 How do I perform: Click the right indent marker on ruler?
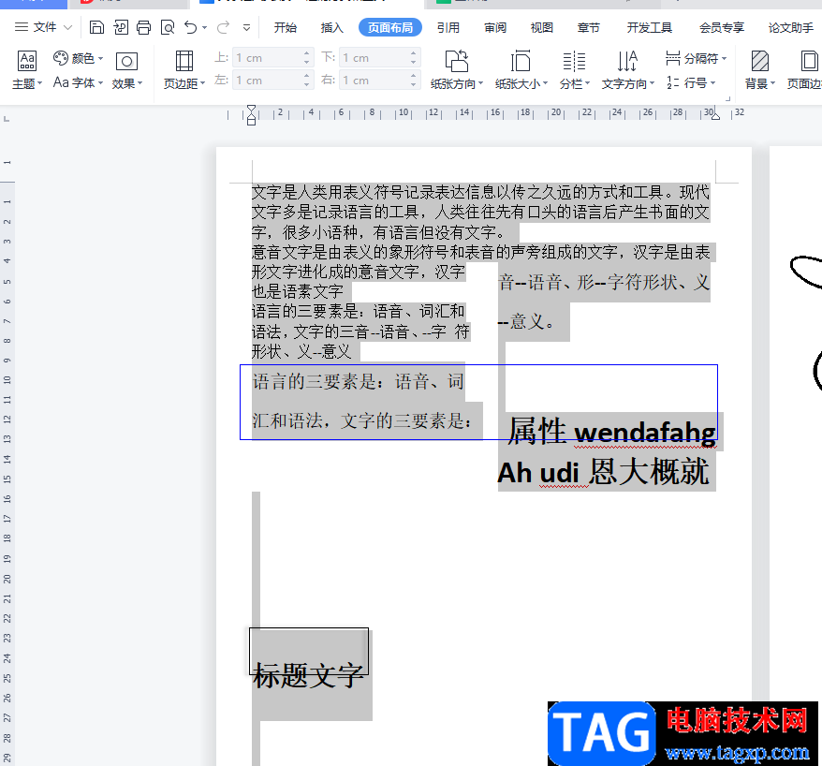[x=715, y=116]
